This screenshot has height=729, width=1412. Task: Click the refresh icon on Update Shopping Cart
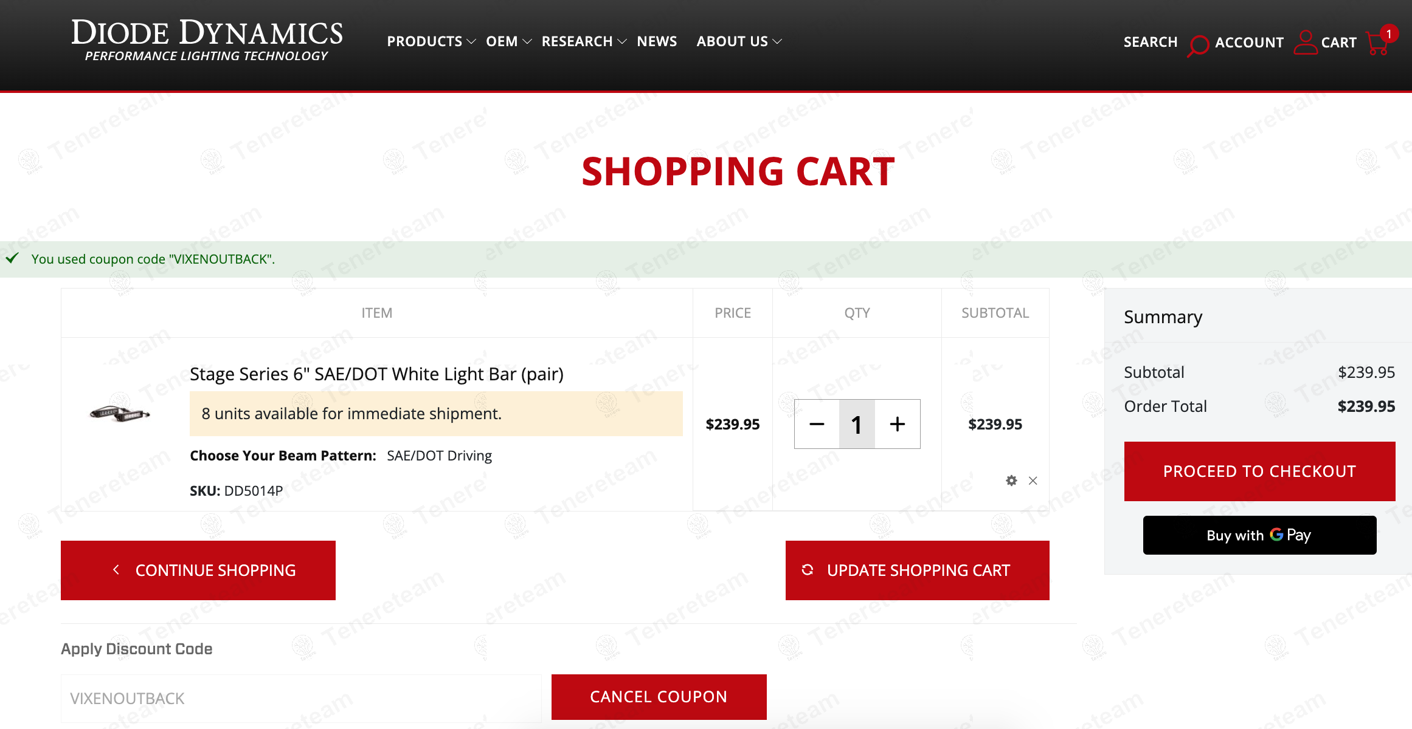click(808, 570)
